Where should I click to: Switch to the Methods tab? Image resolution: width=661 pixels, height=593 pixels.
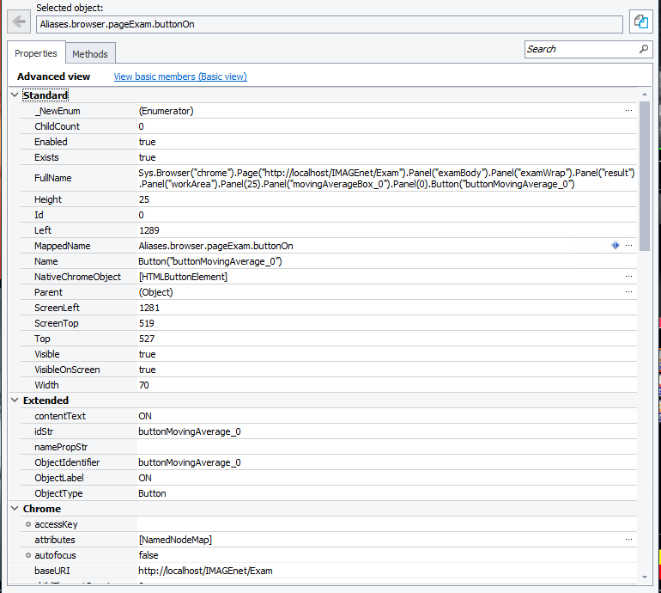(90, 54)
